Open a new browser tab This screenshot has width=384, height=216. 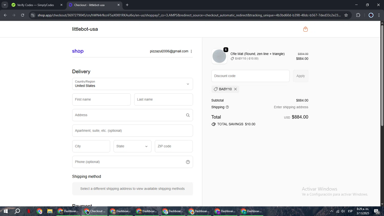[127, 5]
